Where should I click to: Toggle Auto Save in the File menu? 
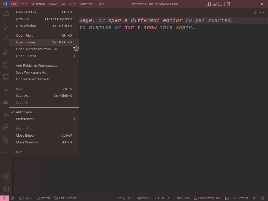coord(24,112)
